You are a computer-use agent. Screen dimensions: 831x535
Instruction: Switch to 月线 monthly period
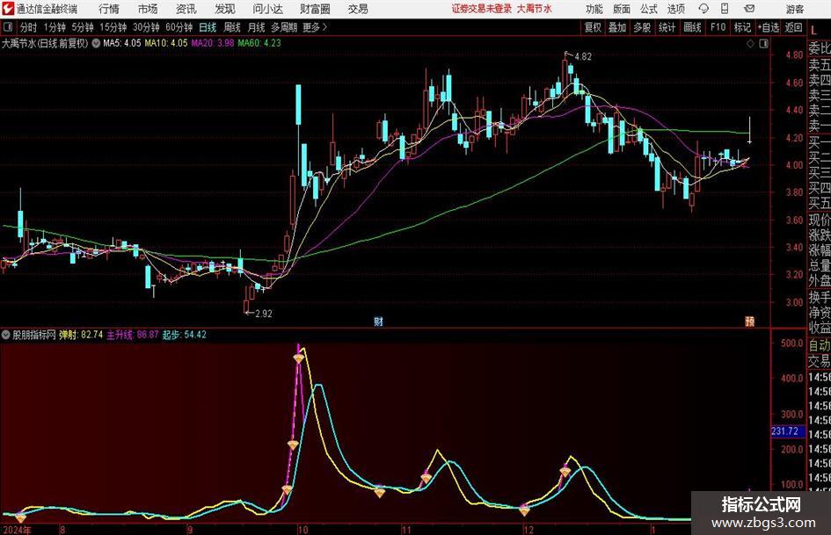click(x=257, y=27)
